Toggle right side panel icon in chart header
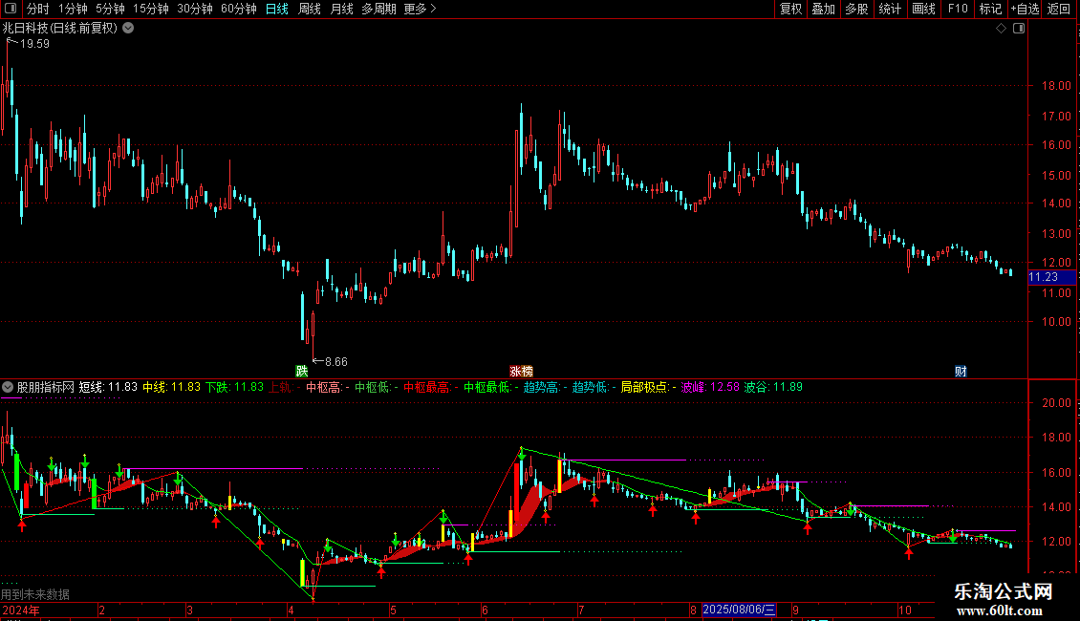The height and width of the screenshot is (621, 1080). pos(1019,29)
